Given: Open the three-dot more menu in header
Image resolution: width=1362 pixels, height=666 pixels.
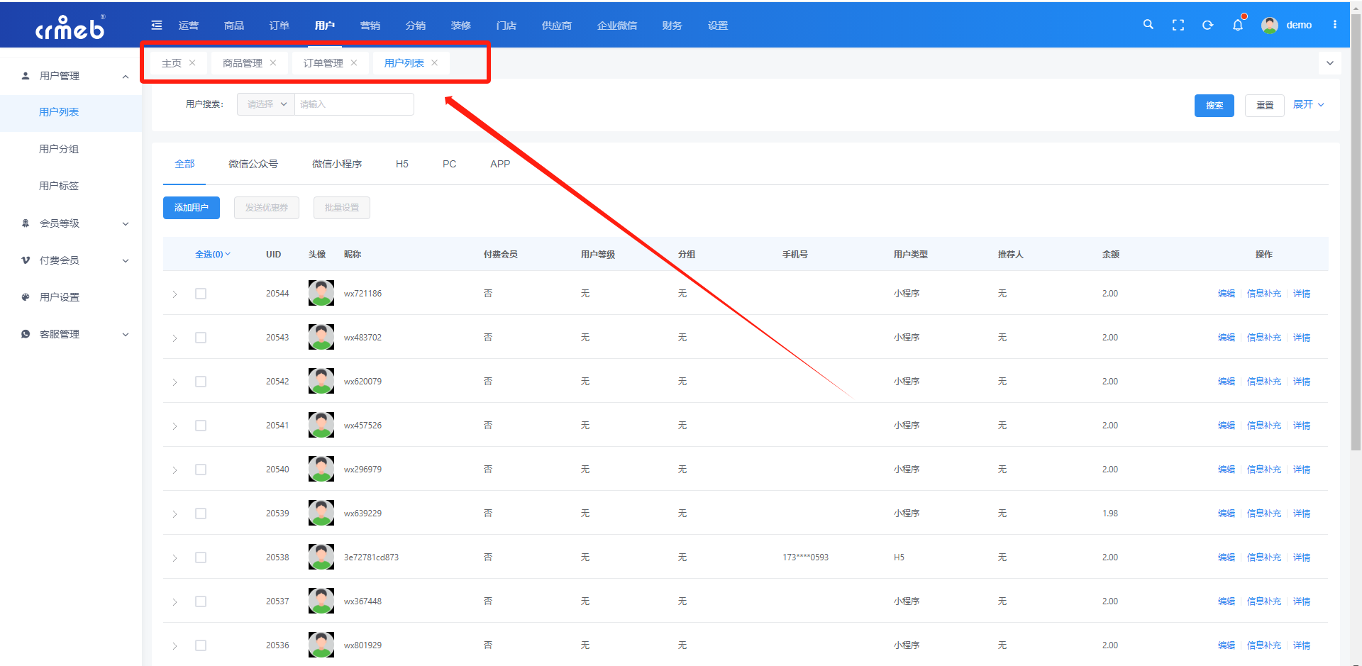Looking at the screenshot, I should [x=1335, y=25].
